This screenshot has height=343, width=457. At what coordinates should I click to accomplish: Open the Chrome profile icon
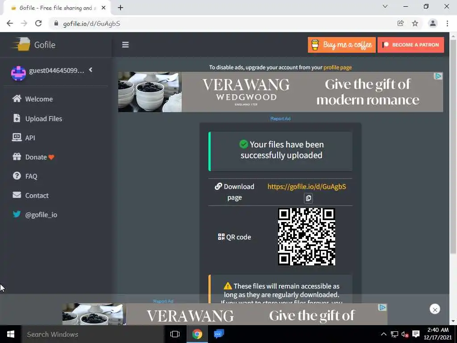[433, 23]
